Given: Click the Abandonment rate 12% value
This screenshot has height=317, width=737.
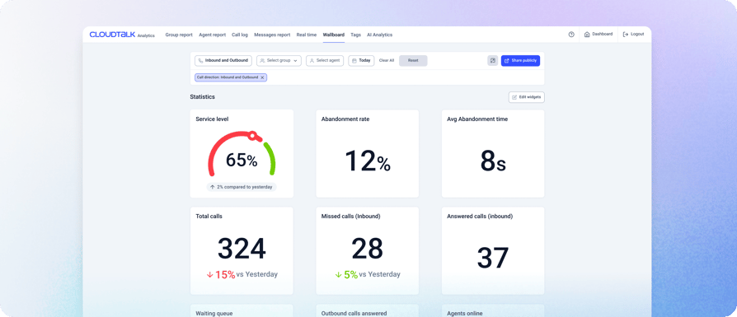Looking at the screenshot, I should click(368, 161).
